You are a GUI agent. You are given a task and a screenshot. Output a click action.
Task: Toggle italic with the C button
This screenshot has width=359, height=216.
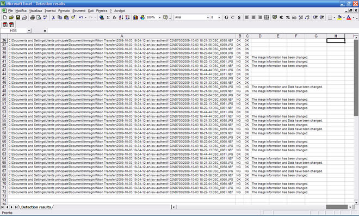(233, 17)
